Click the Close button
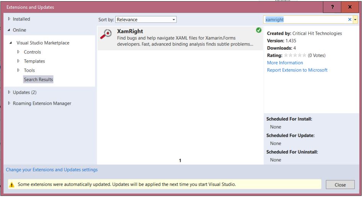The image size is (362, 197). (x=340, y=185)
